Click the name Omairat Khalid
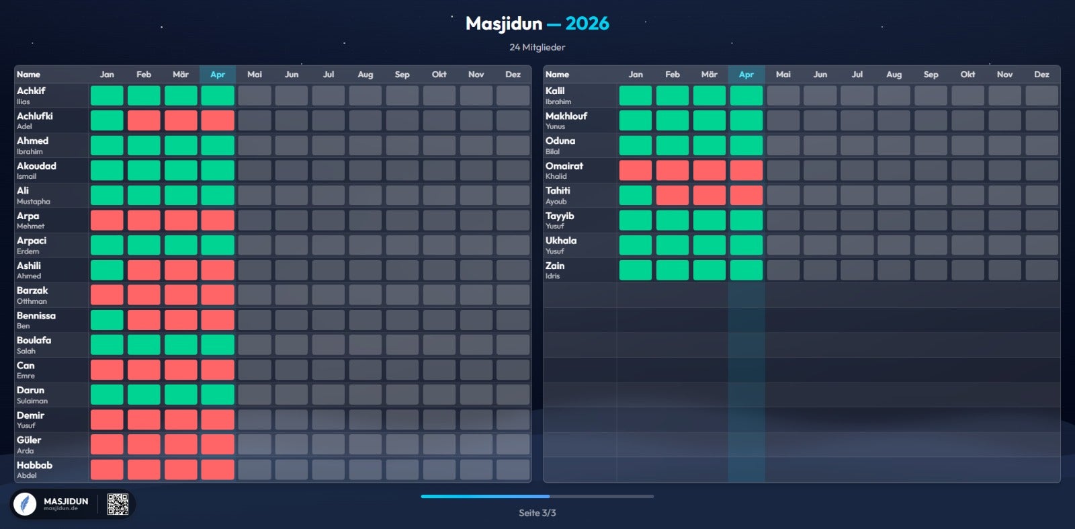The height and width of the screenshot is (529, 1075). pyautogui.click(x=564, y=170)
